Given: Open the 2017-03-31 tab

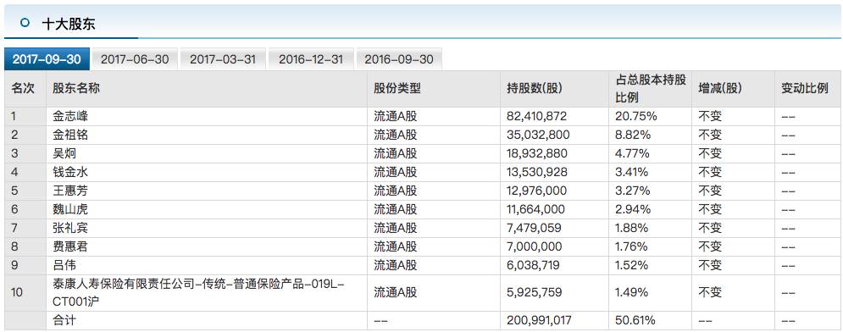Looking at the screenshot, I should (223, 59).
